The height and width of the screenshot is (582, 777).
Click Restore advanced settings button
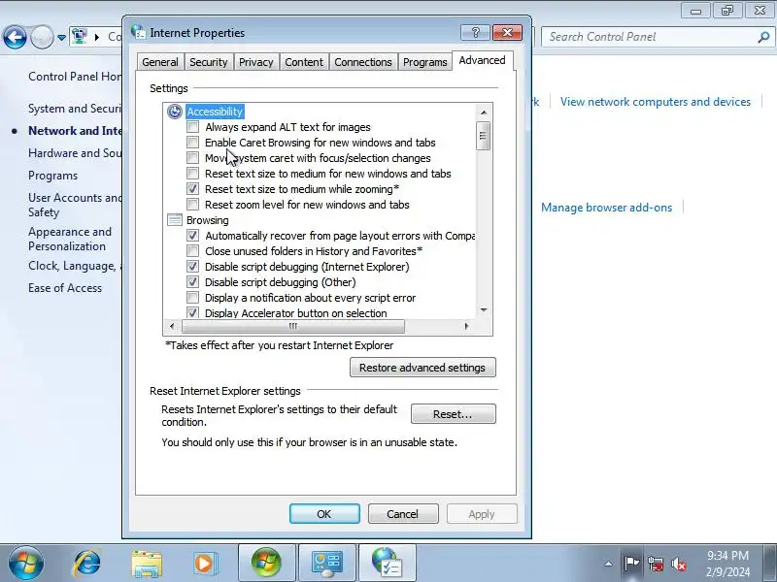click(422, 368)
